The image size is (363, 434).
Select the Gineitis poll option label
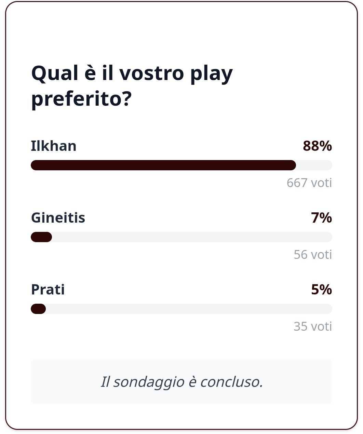(x=58, y=218)
